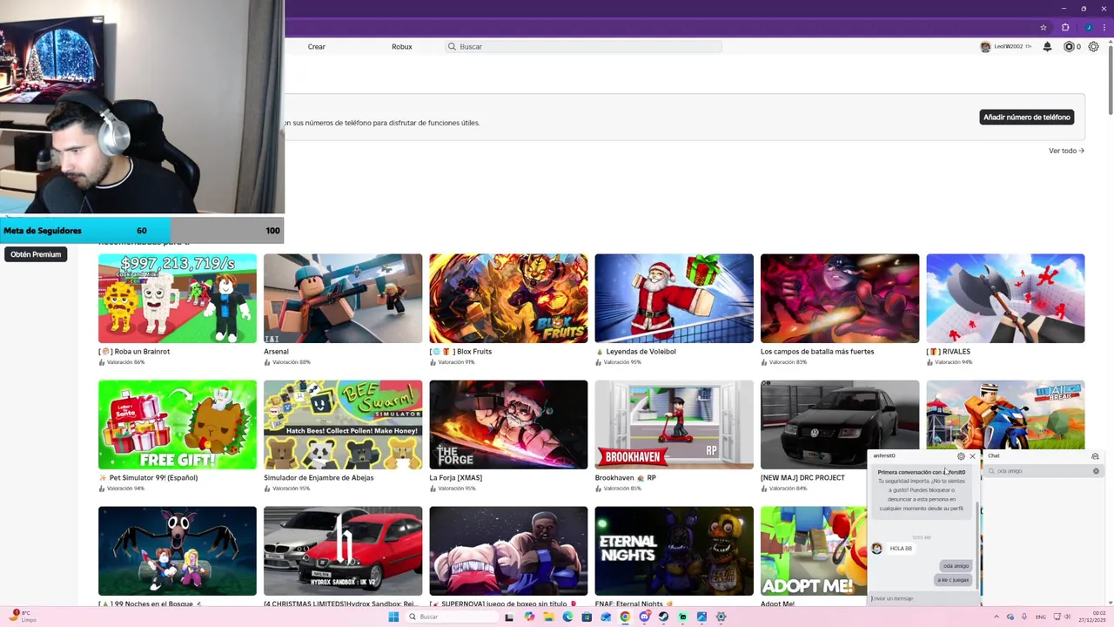Click Añadir número de teléfono button
This screenshot has width=1114, height=627.
[x=1026, y=117]
